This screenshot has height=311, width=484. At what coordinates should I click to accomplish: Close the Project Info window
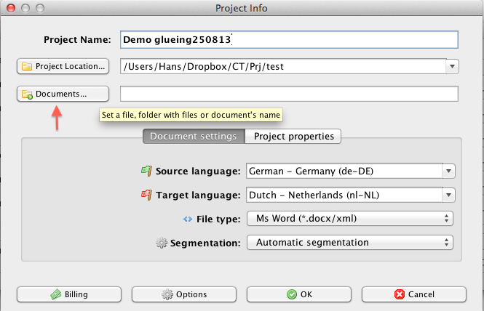9,8
